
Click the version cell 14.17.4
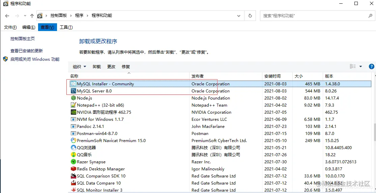click(332, 98)
